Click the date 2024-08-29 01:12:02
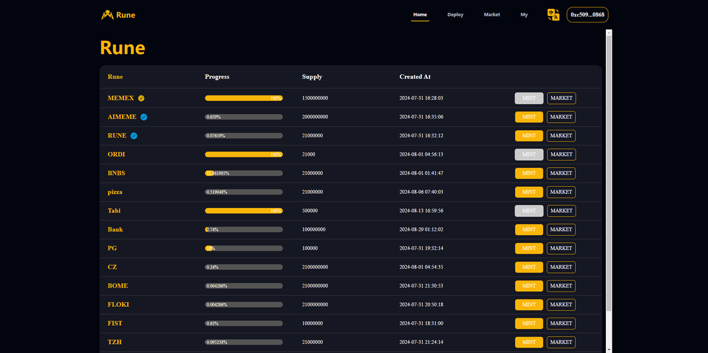This screenshot has height=353, width=708. pos(421,229)
